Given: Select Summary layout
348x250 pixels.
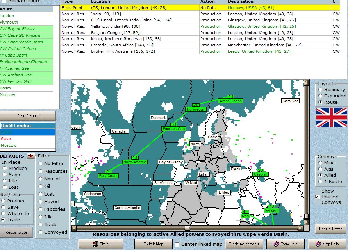Looking at the screenshot, I should click(320, 90).
